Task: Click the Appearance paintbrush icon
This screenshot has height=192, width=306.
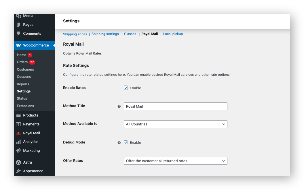Action: click(x=18, y=171)
